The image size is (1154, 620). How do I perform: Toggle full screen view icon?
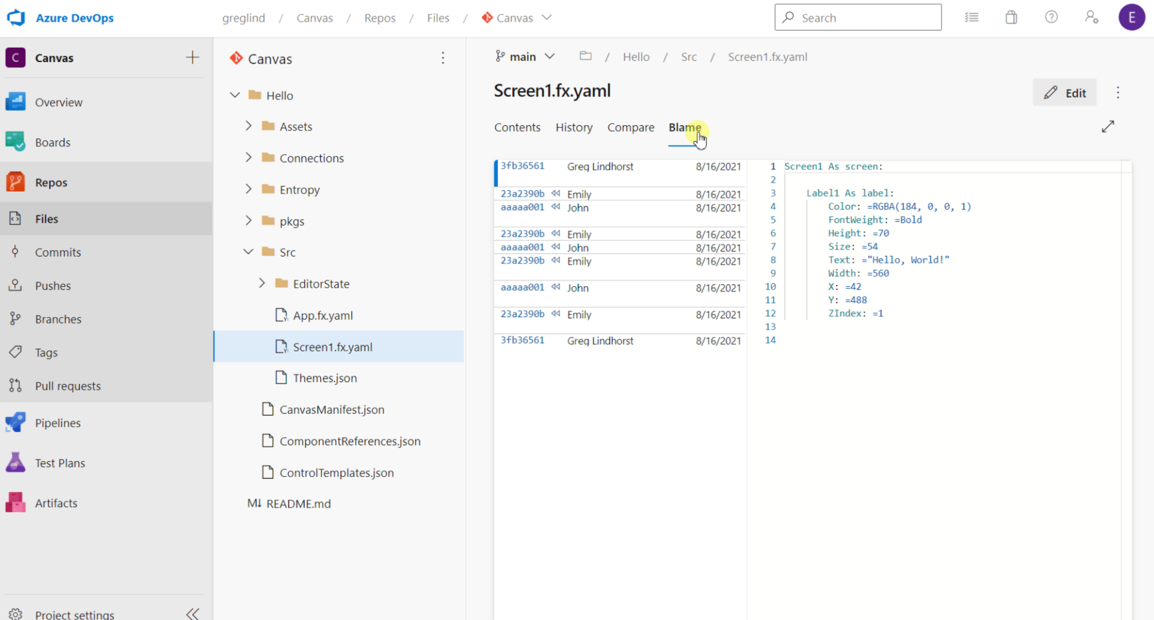[1107, 127]
